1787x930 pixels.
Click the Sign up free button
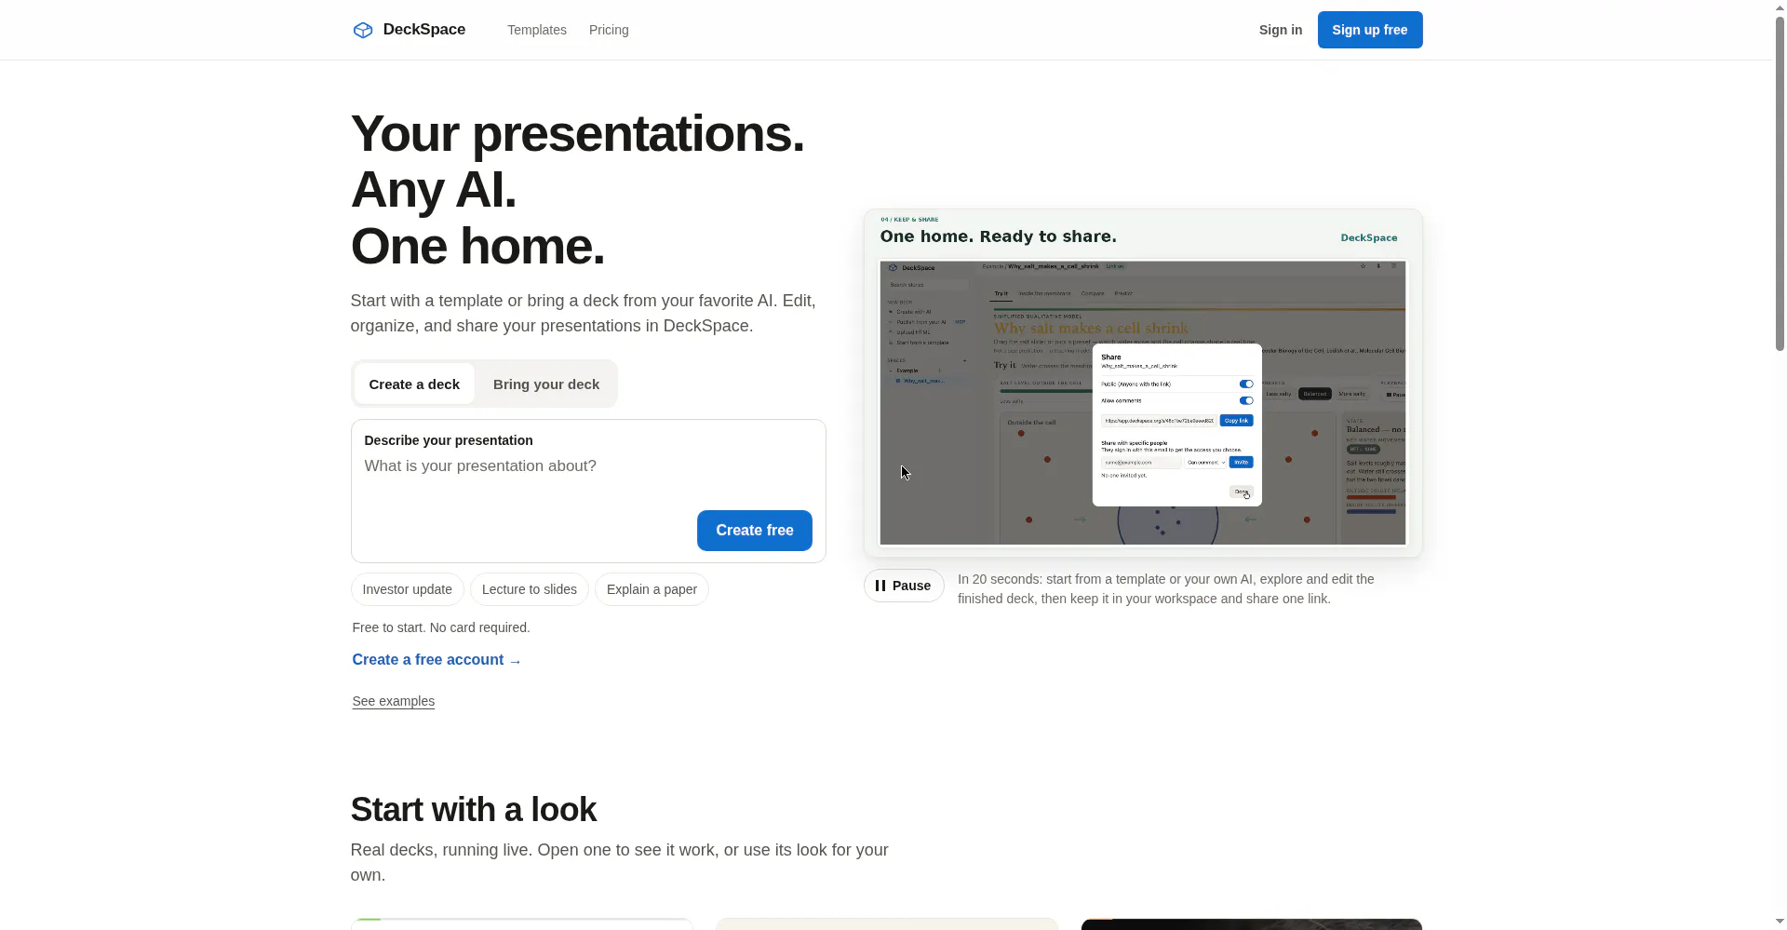[x=1370, y=30]
